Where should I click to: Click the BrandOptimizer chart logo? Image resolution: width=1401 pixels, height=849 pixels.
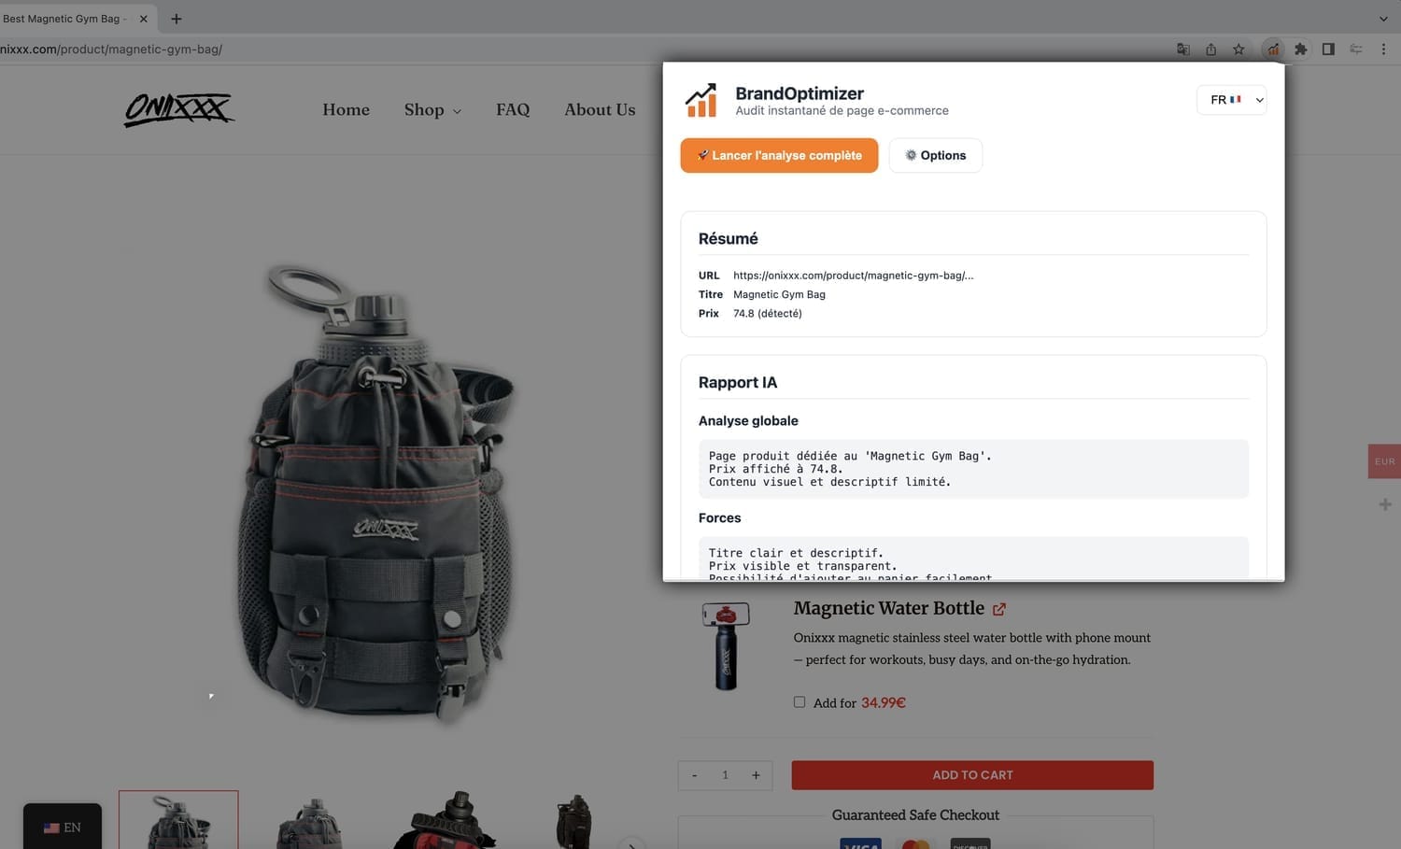tap(700, 101)
